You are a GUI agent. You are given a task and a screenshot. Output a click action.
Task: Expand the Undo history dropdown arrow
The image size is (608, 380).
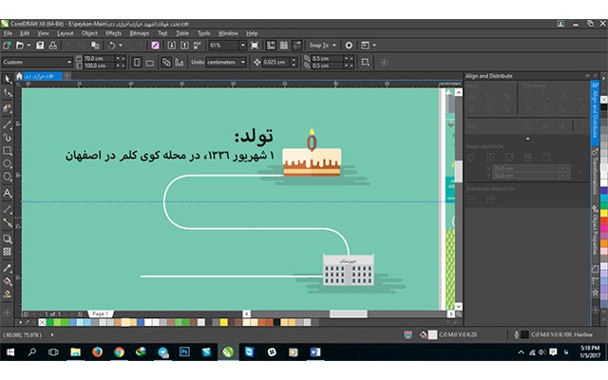(x=121, y=46)
